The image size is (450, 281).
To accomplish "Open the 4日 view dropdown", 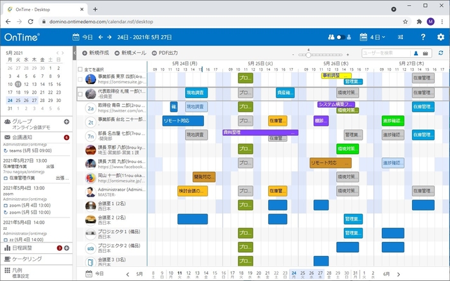I will tap(372, 37).
